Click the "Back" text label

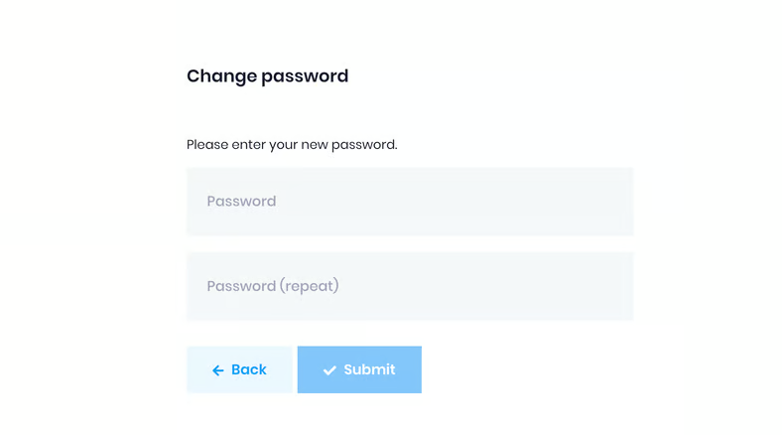tap(249, 369)
